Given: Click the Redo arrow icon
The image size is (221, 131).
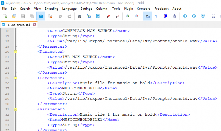Looking at the screenshot, I should tap(69, 16).
